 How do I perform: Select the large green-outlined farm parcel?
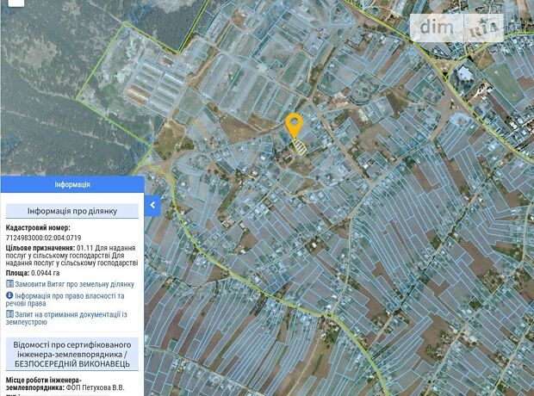pos(146,77)
